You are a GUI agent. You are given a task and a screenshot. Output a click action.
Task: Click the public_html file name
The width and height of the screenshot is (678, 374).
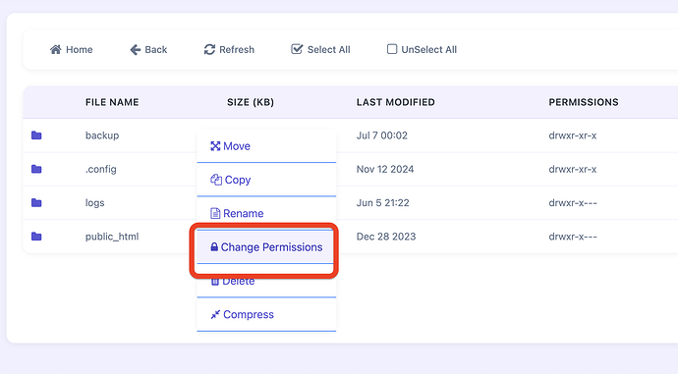coord(112,237)
